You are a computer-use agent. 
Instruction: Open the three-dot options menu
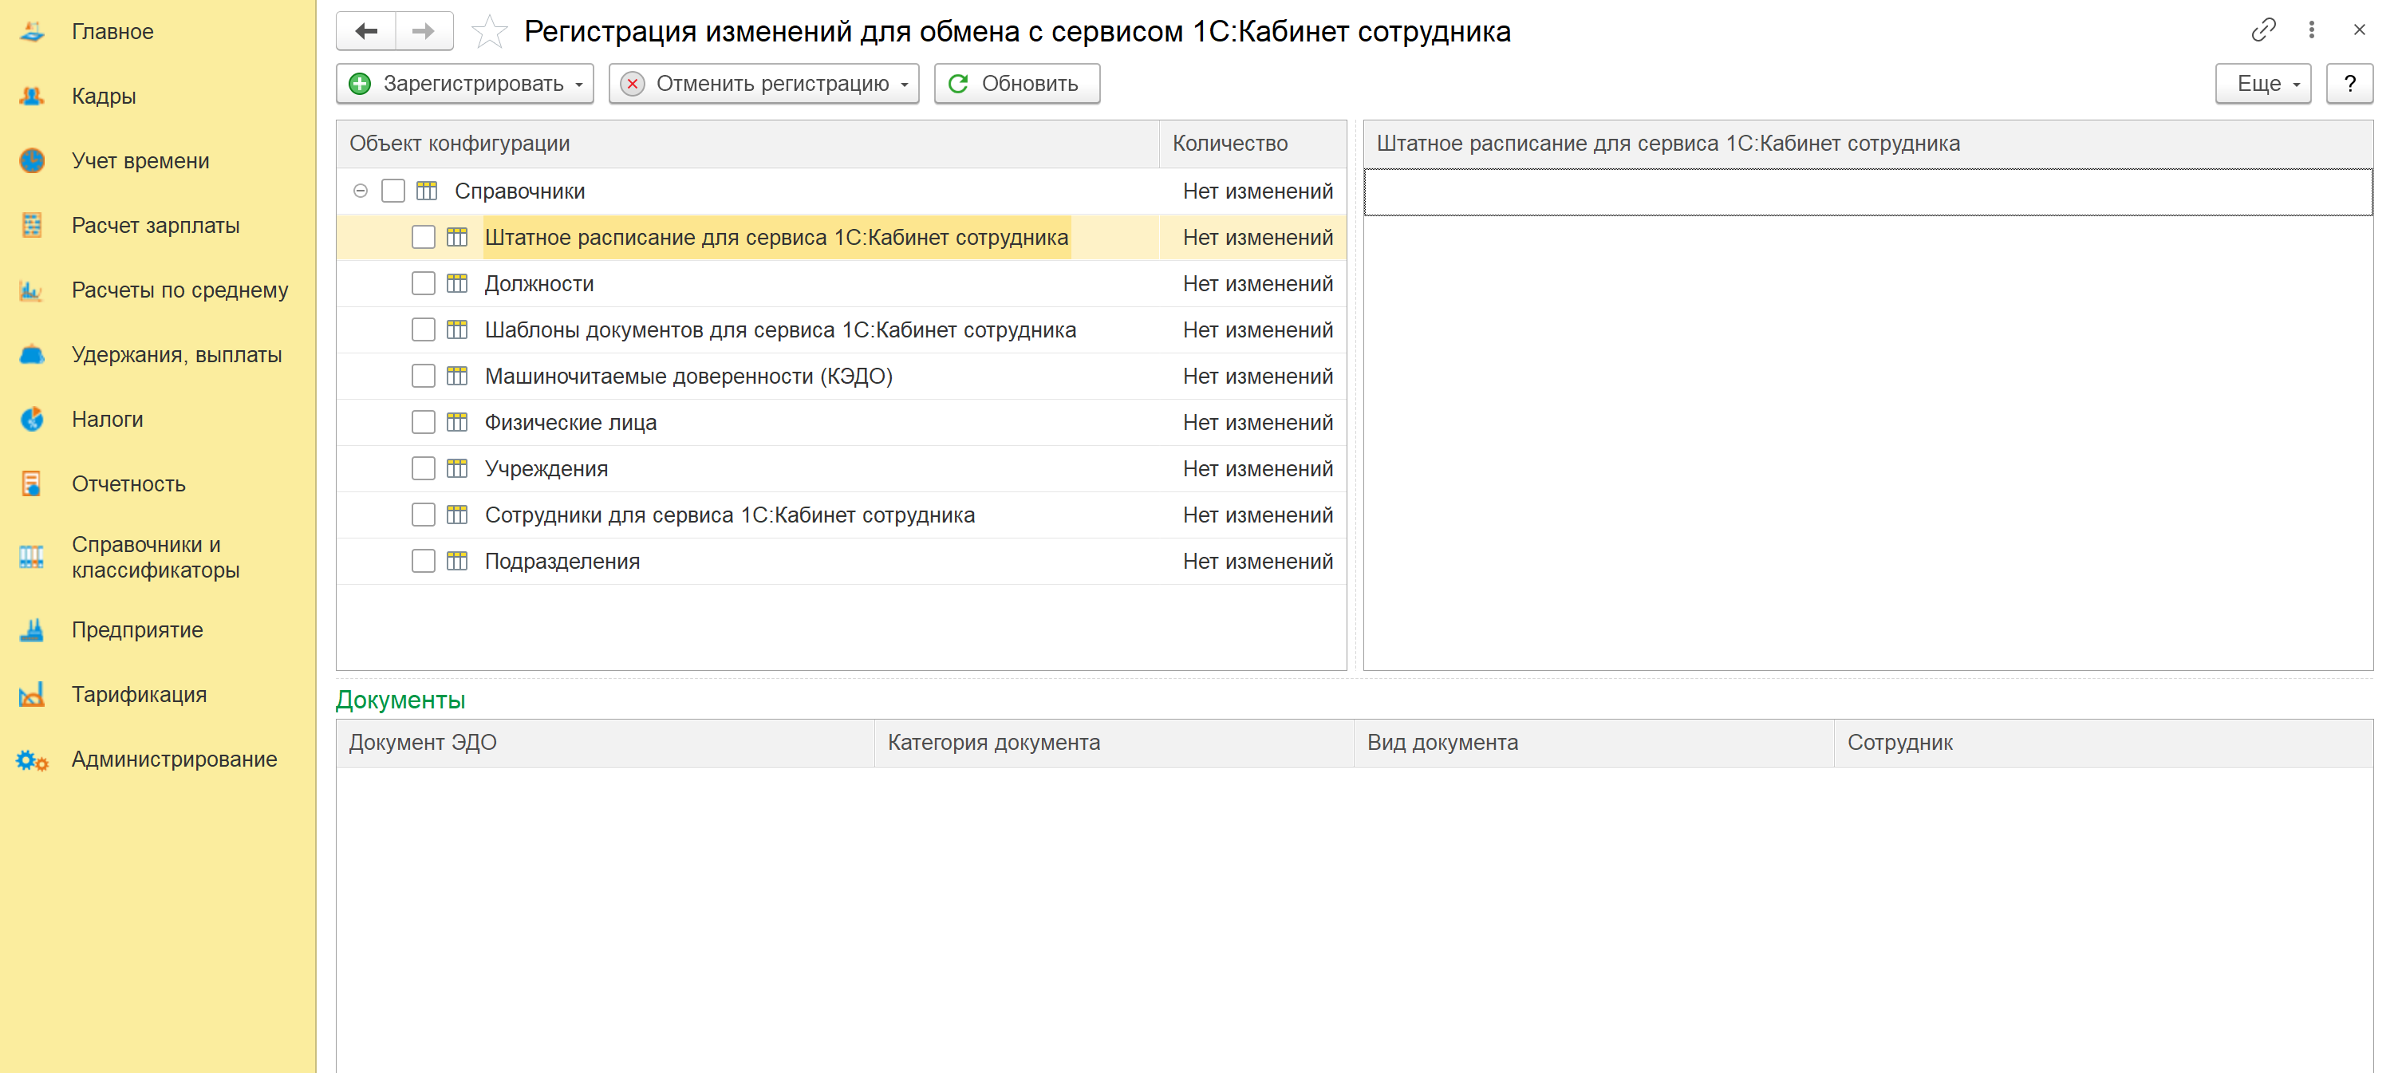[x=2312, y=31]
